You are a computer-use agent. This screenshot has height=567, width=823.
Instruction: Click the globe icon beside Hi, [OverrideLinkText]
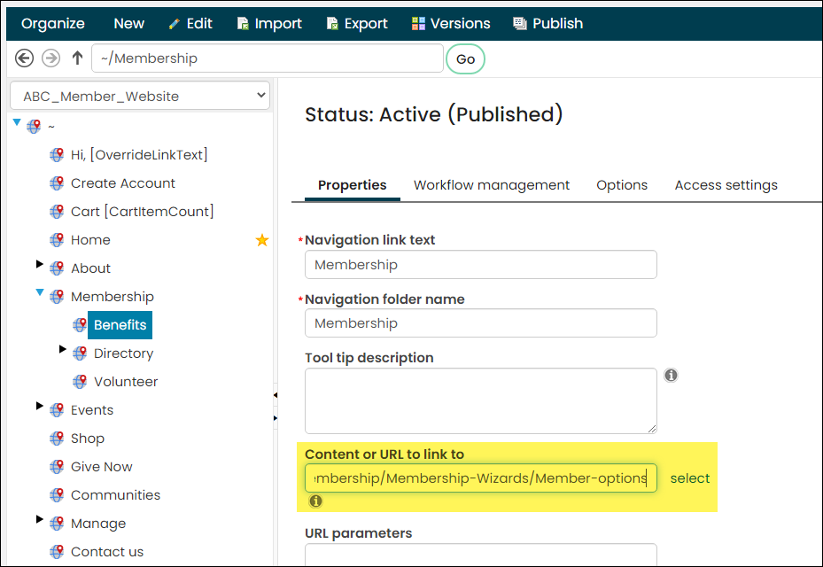[x=57, y=155]
